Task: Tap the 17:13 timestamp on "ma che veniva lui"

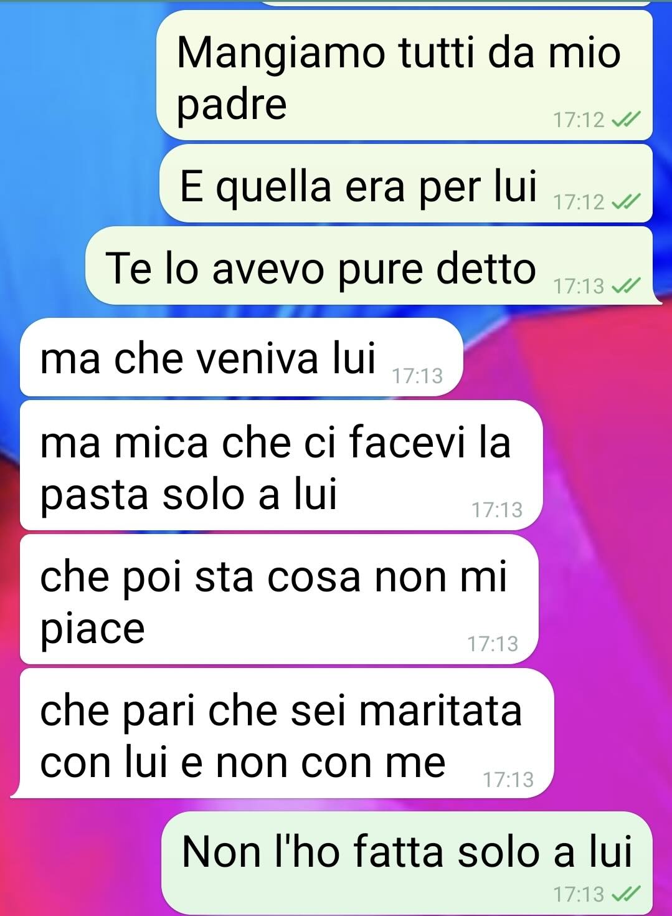Action: [417, 376]
